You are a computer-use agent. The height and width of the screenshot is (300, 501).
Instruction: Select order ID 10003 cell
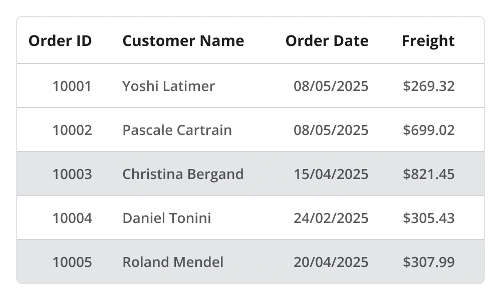point(72,174)
